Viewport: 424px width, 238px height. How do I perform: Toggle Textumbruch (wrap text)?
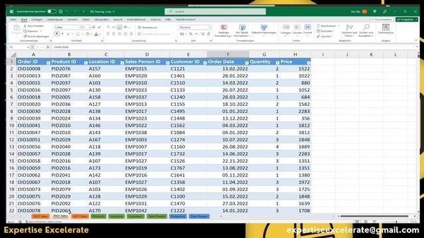[147, 27]
